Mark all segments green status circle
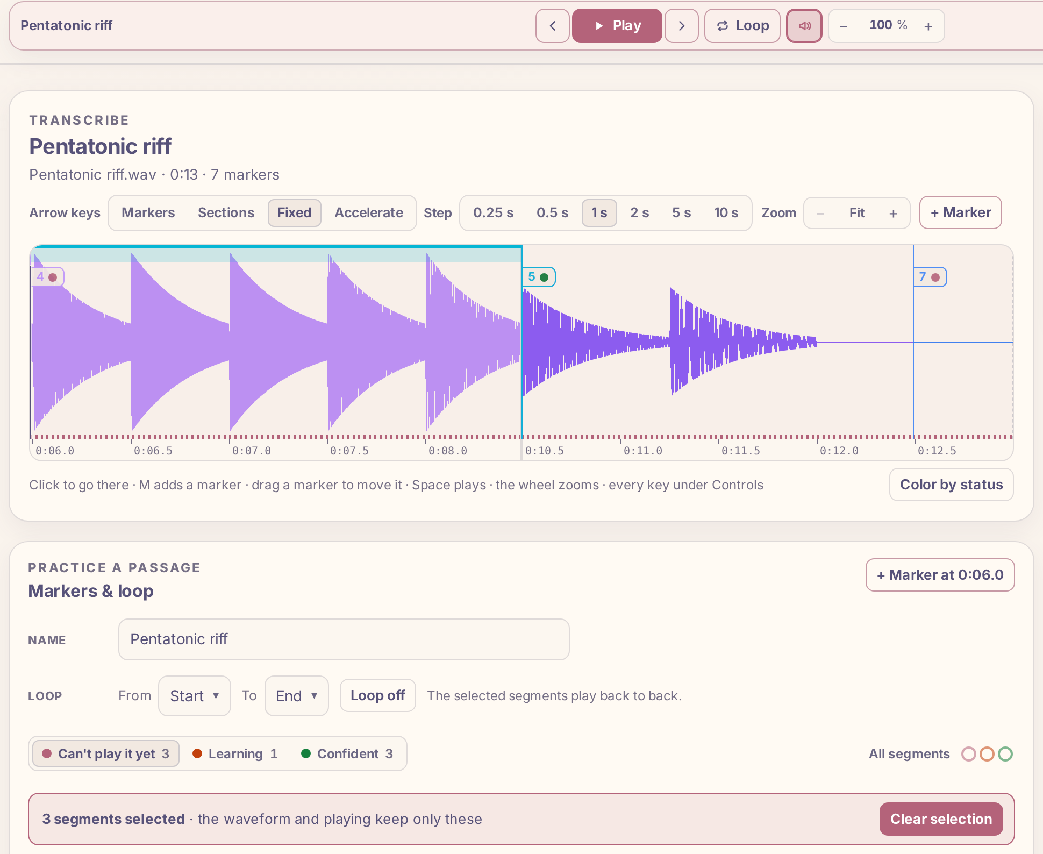The height and width of the screenshot is (854, 1043). [1005, 754]
